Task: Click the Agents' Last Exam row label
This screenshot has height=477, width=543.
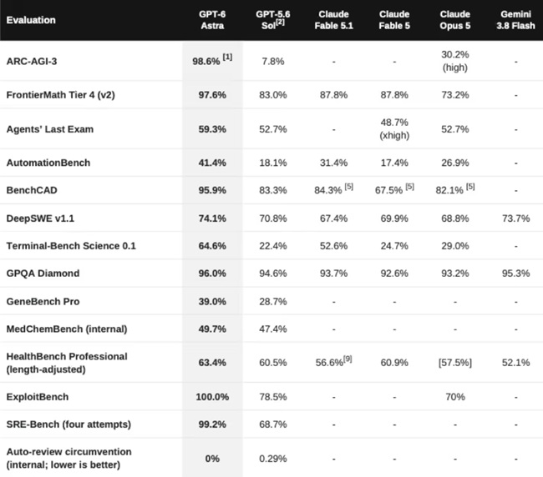Action: (50, 129)
